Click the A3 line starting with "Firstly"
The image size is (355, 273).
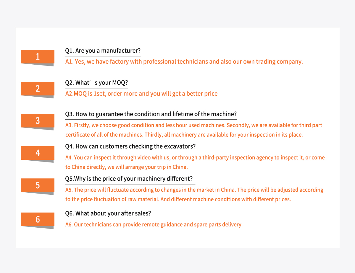(194, 125)
